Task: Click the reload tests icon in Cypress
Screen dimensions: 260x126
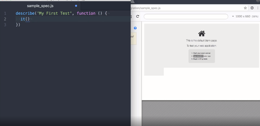Action: point(137,16)
